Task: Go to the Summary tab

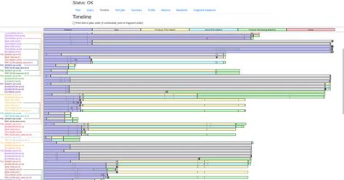Action: pos(137,10)
